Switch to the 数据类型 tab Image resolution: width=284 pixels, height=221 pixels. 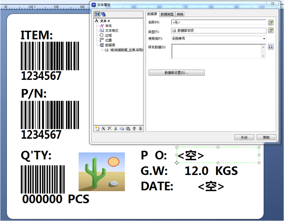point(167,14)
